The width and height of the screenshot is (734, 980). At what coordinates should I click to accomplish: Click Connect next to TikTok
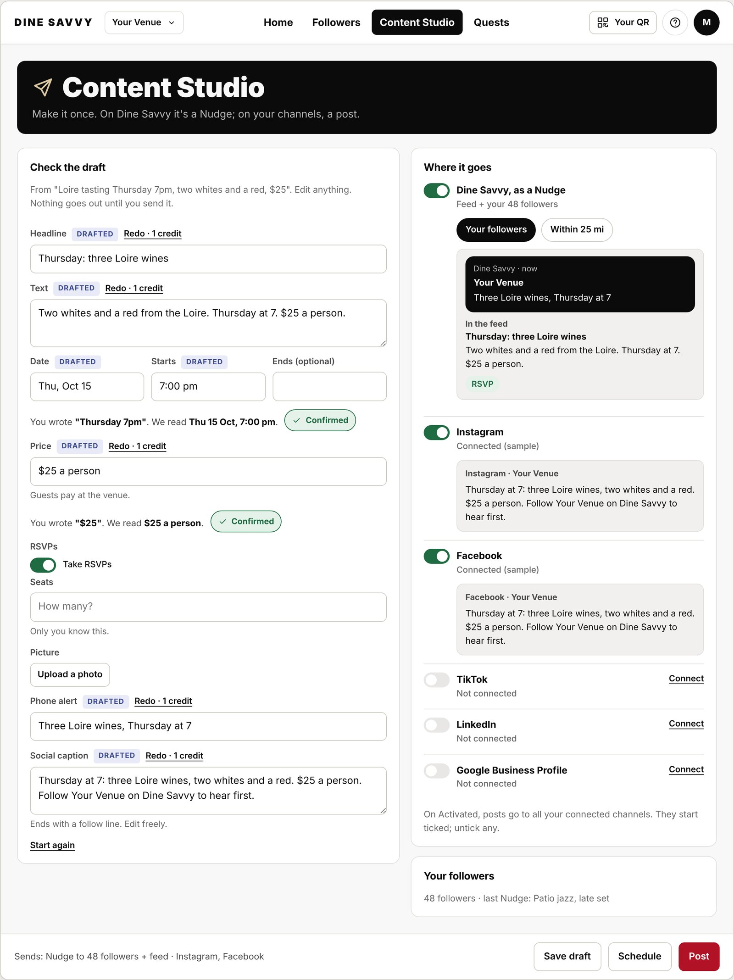tap(686, 679)
